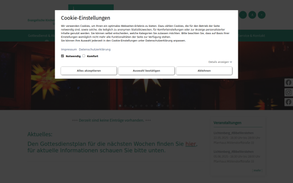Open the Impressum link in cookie dialog
This screenshot has height=183, width=293.
tap(69, 49)
